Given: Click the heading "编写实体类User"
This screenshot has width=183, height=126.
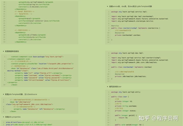Looking at the screenshot, I should point(115,87).
